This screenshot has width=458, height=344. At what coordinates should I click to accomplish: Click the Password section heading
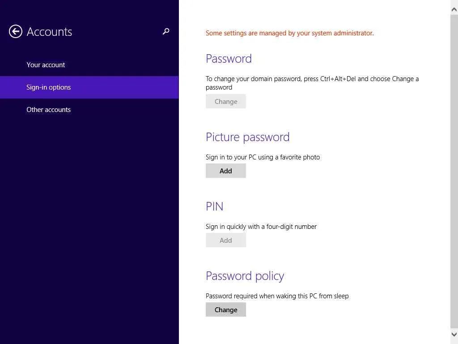pyautogui.click(x=229, y=59)
